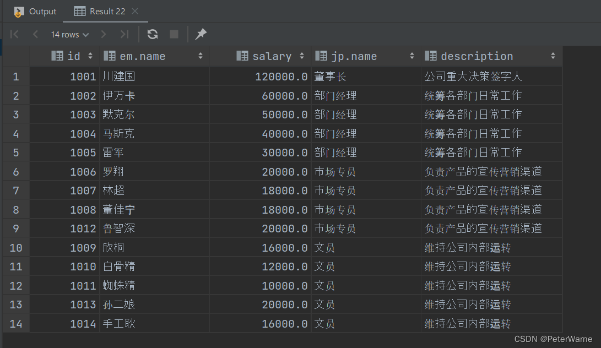Select name cell 董佳宁

154,210
